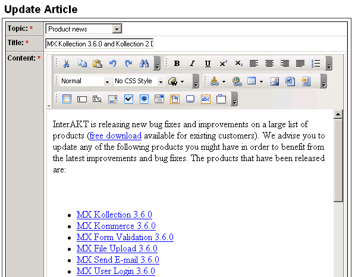Open the MX File Upload 3.6.0 link
Viewport: 355px width, 277px height.
point(117,248)
